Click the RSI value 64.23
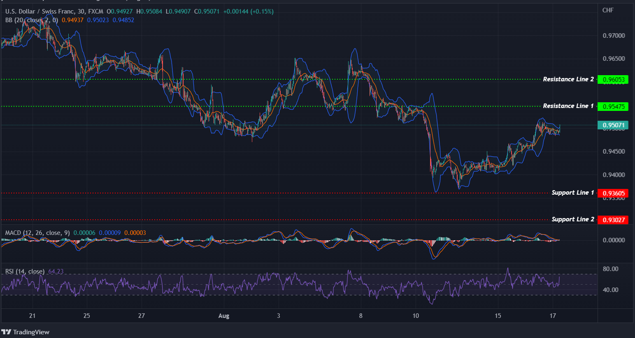Image resolution: width=635 pixels, height=338 pixels. [x=56, y=271]
